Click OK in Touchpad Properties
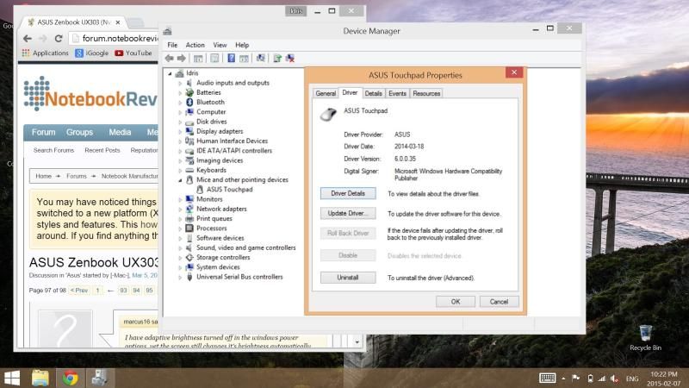 click(x=456, y=302)
